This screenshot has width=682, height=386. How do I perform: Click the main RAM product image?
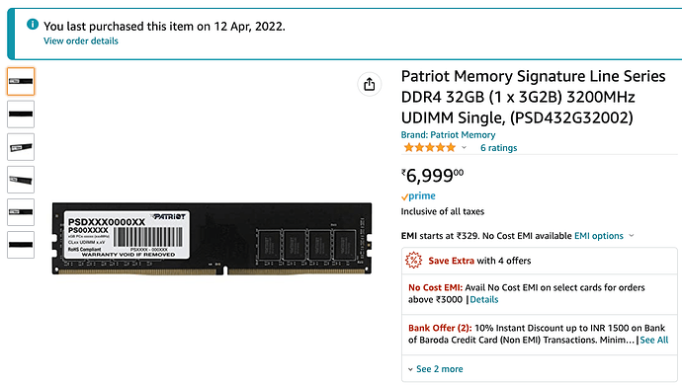click(212, 238)
